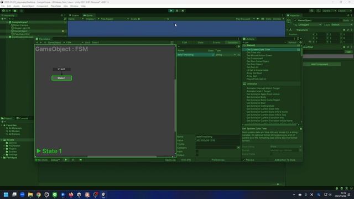Open variables settings gear icon
Image resolution: width=354 pixels, height=199 pixels.
(238, 46)
